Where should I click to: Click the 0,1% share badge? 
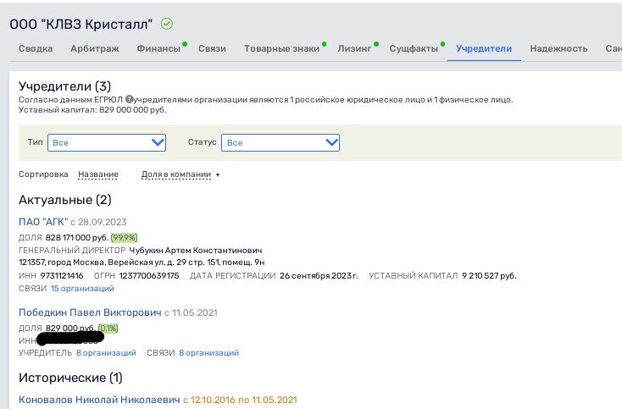point(108,329)
